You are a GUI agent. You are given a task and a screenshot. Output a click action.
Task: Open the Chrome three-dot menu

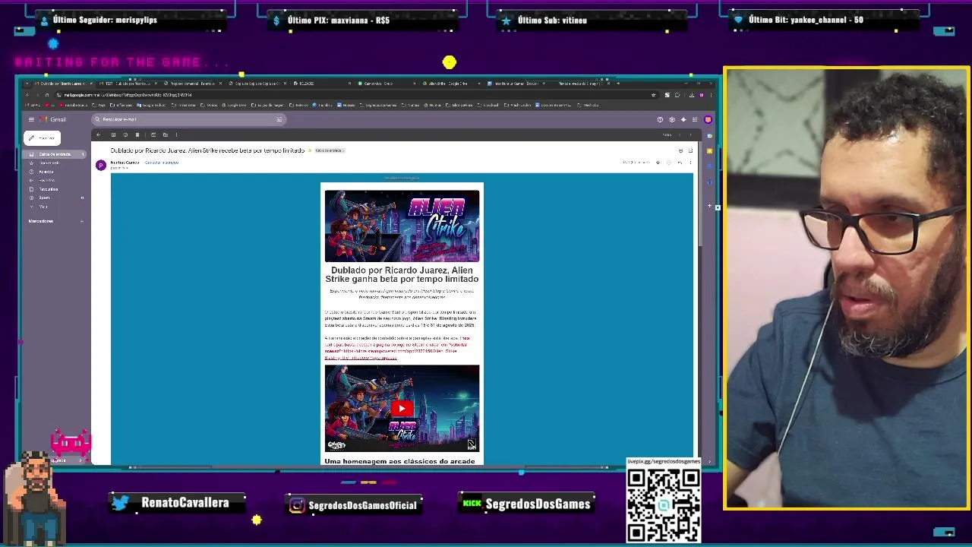pyautogui.click(x=712, y=95)
